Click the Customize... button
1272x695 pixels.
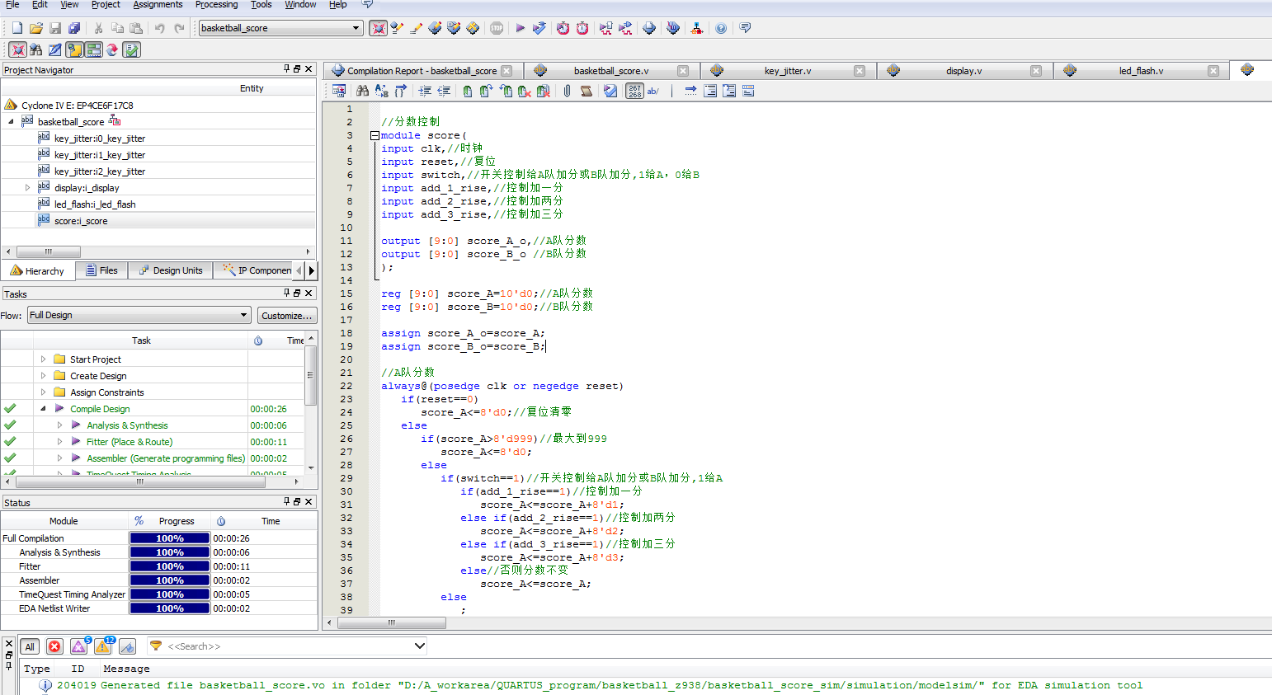tap(286, 316)
